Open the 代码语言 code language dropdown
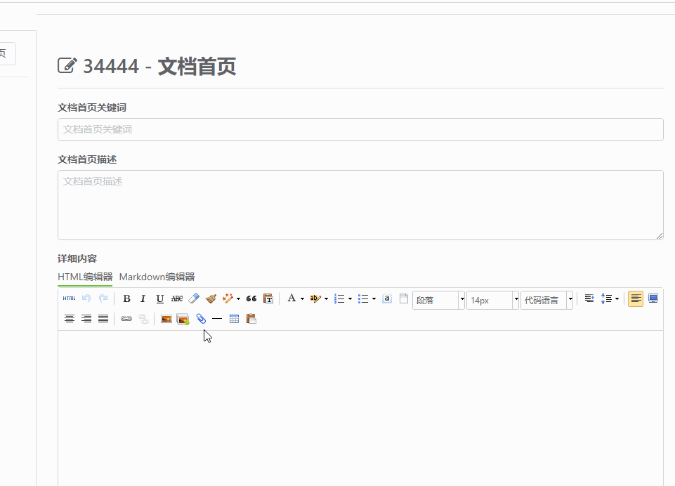Viewport: 675px width, 486px height. pos(546,300)
